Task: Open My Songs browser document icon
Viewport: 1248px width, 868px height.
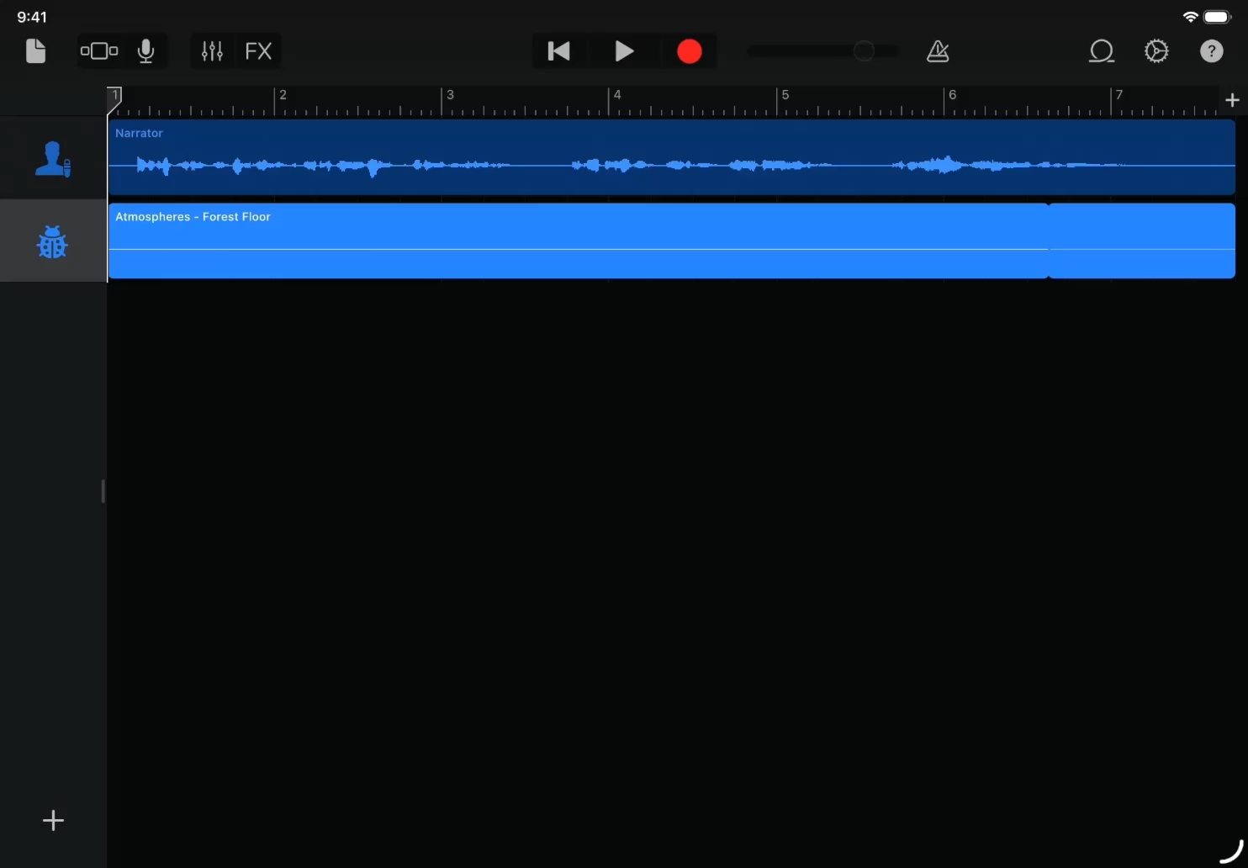Action: [35, 51]
